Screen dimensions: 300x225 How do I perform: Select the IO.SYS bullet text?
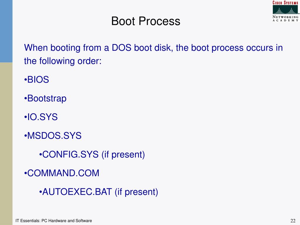(x=41, y=117)
